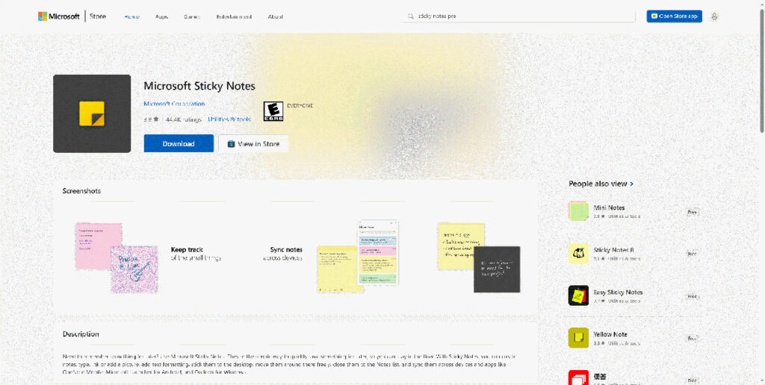Click Free button for Mini Notes
The width and height of the screenshot is (765, 385).
[x=692, y=212]
